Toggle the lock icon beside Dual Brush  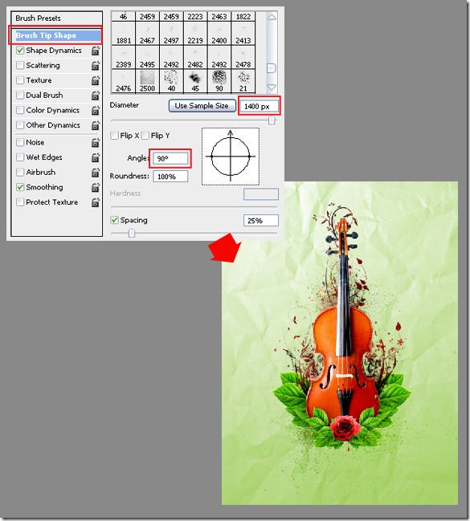[96, 96]
